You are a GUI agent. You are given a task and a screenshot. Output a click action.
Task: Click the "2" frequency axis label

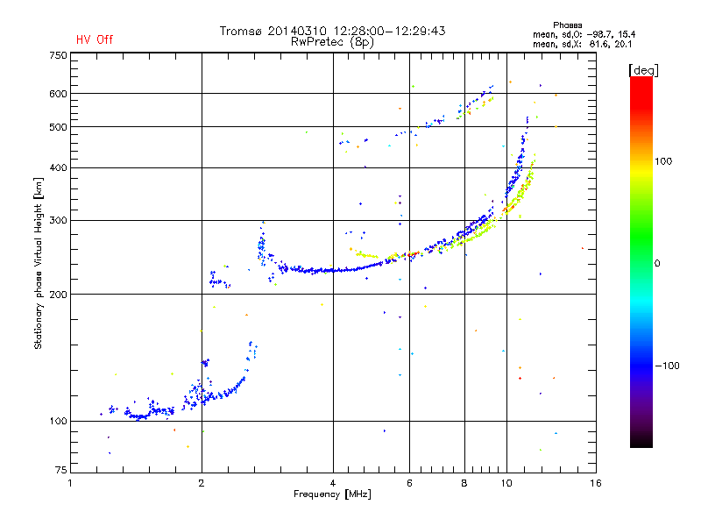click(x=202, y=483)
